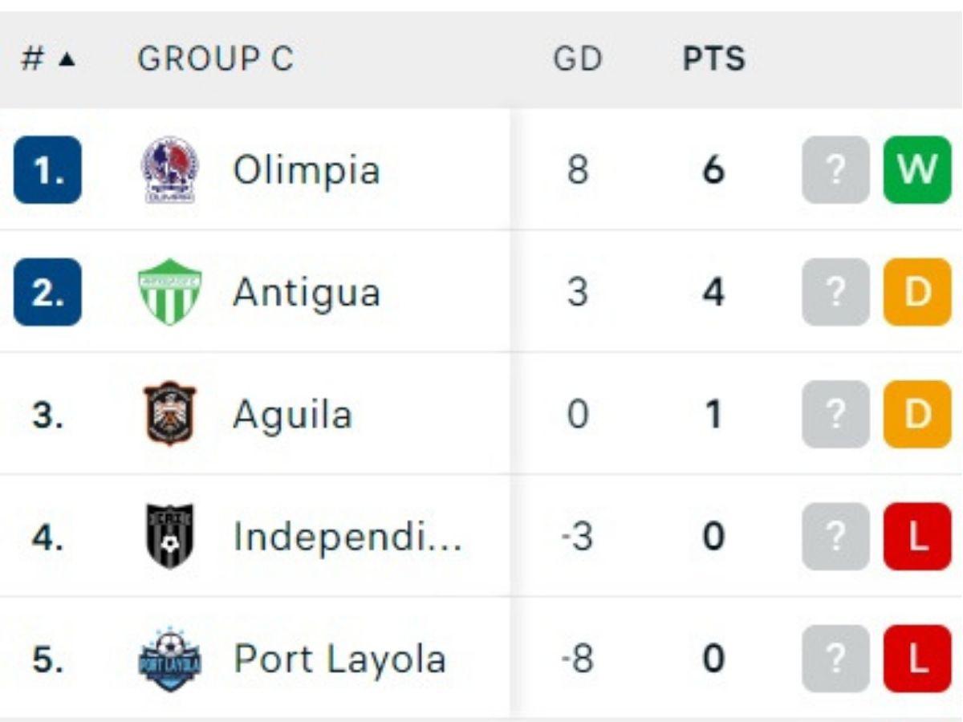Open the Olimpia team link

tap(306, 170)
